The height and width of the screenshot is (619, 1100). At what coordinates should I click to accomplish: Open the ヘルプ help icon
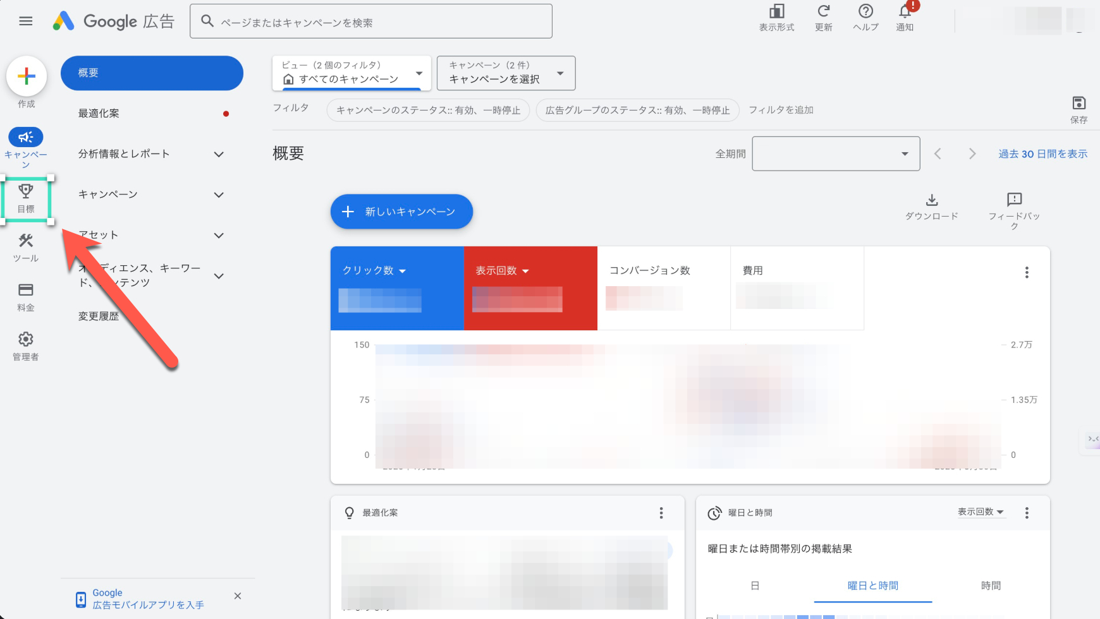(x=865, y=13)
